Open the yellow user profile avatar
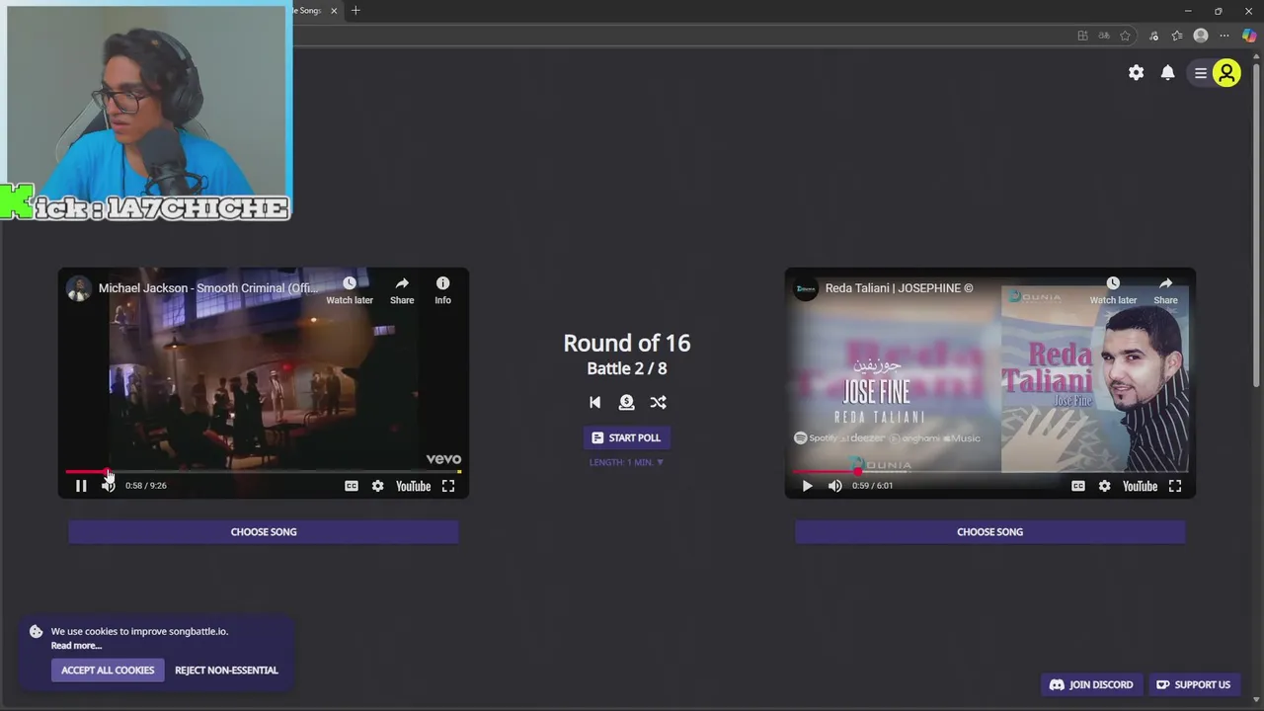Viewport: 1264px width, 711px height. (1226, 73)
